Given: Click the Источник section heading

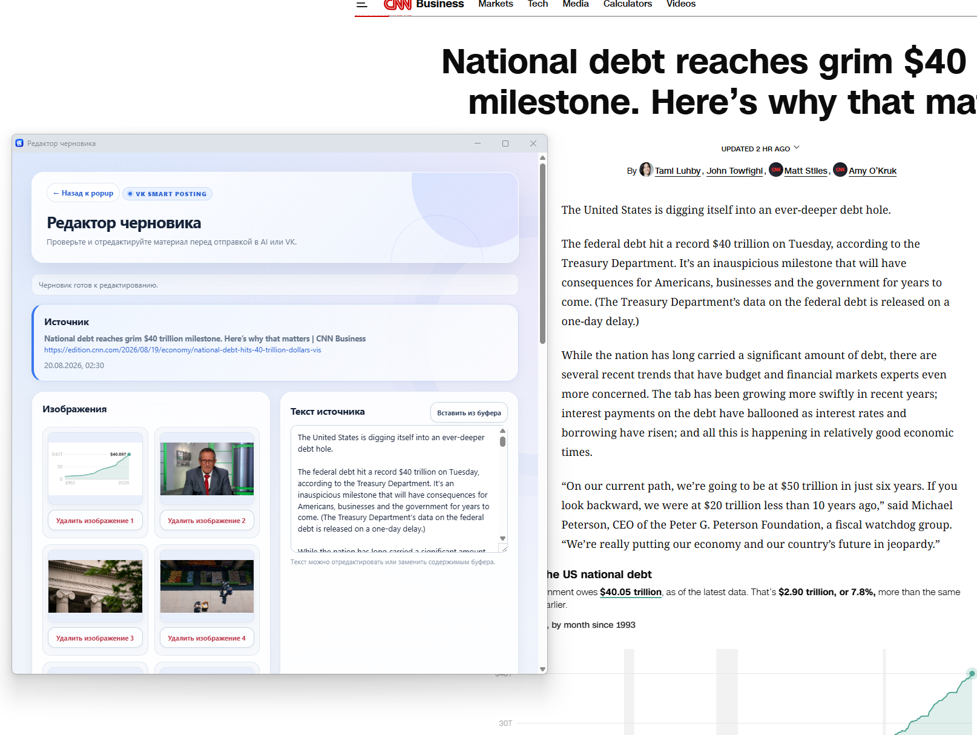Looking at the screenshot, I should click(x=67, y=322).
